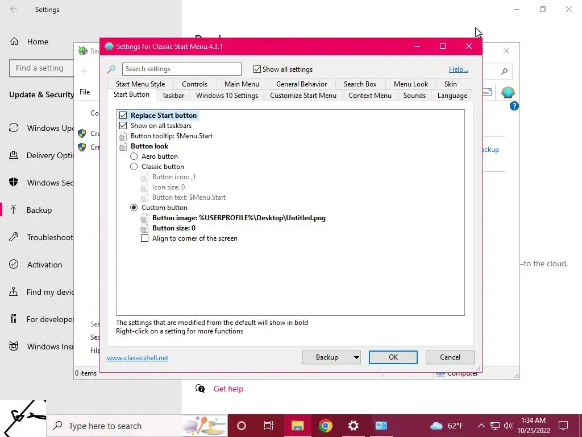Click the settings icon next to Button tooltip
Image resolution: width=582 pixels, height=437 pixels.
pyautogui.click(x=123, y=137)
